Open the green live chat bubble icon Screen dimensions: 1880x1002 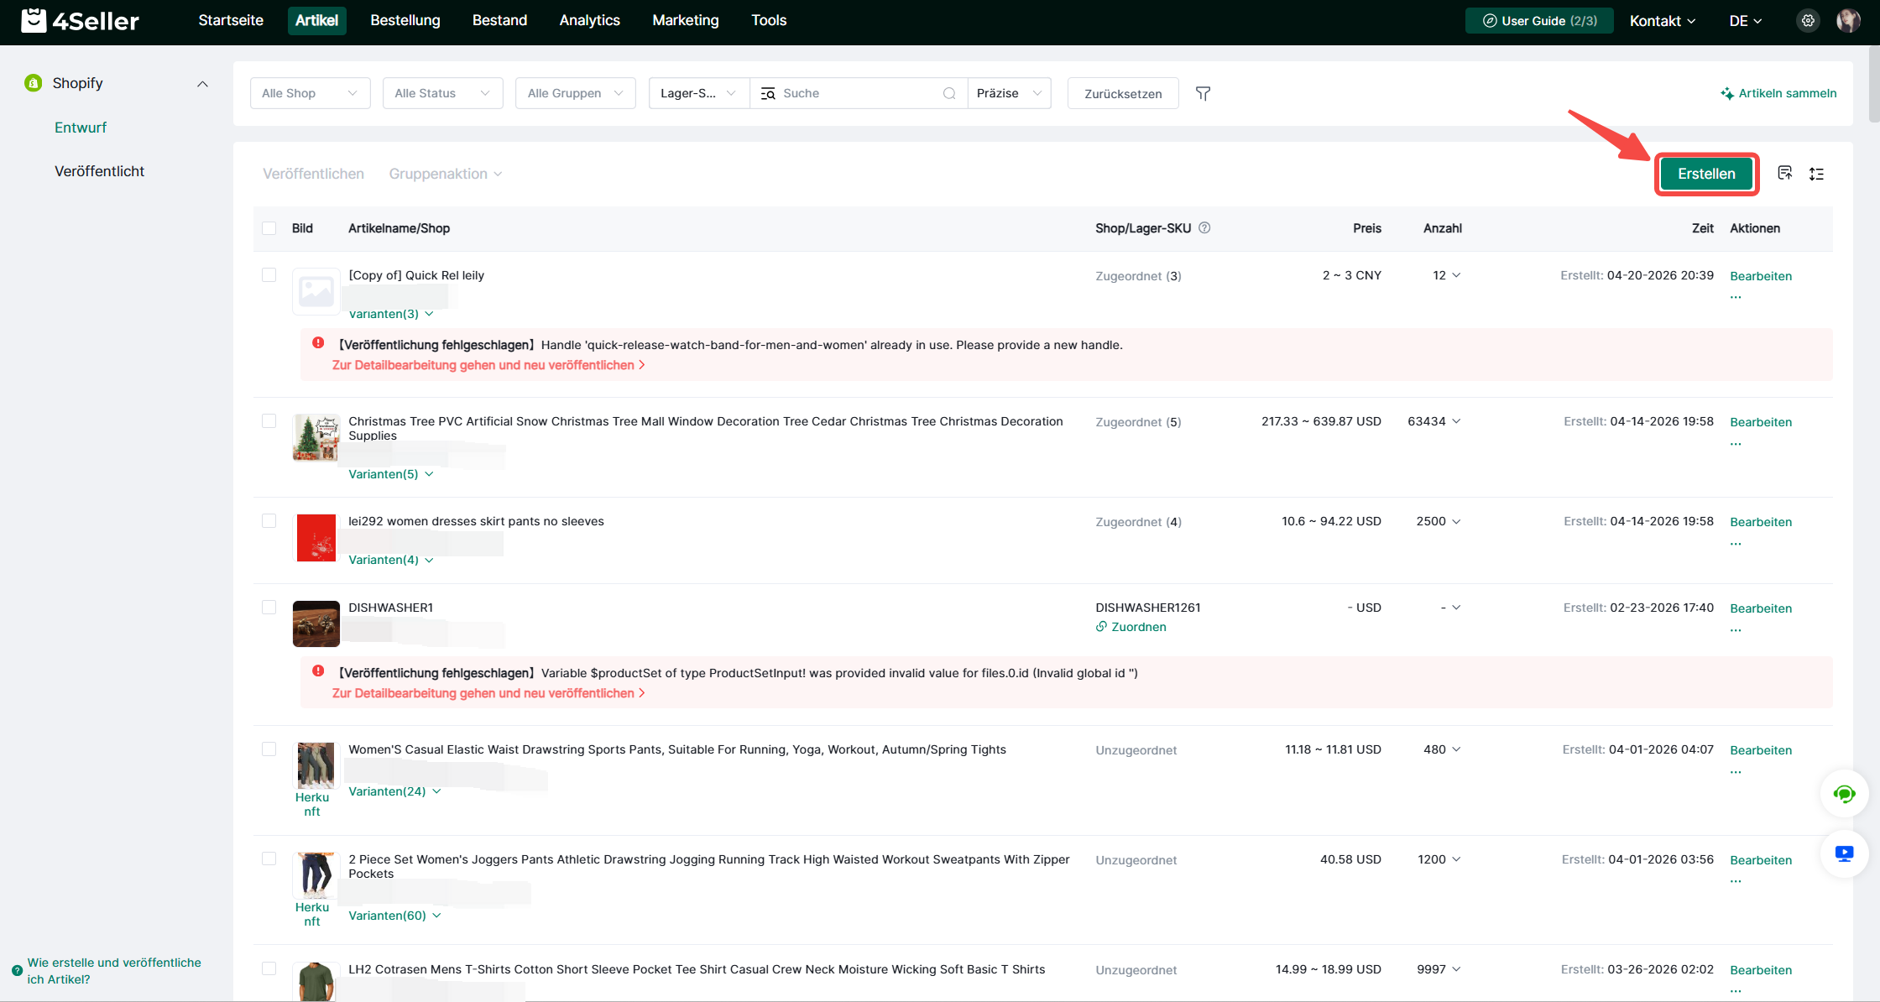pyautogui.click(x=1844, y=794)
